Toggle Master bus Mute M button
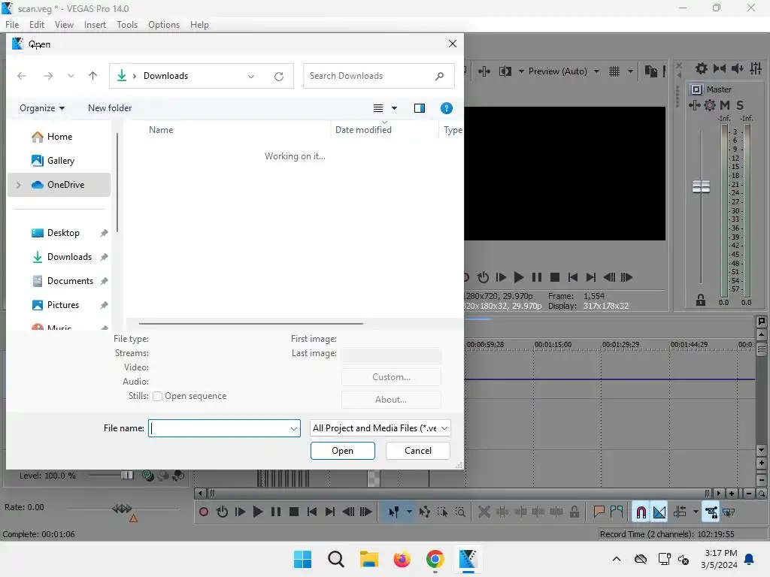Screen dimensions: 770x577 [725, 104]
